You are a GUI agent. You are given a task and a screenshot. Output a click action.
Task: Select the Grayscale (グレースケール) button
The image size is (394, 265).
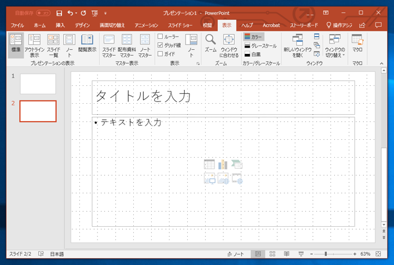point(260,45)
